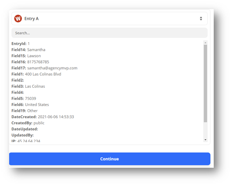Viewport: 232px width, 186px height.
Task: Select the EntryId: 1 row
Action: 20,43
